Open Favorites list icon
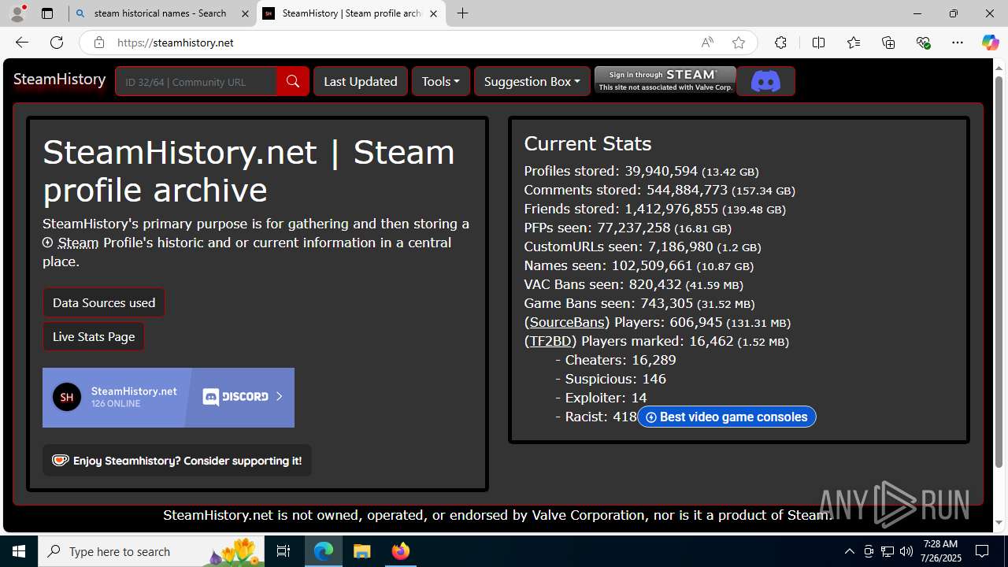Image resolution: width=1008 pixels, height=567 pixels. (854, 43)
